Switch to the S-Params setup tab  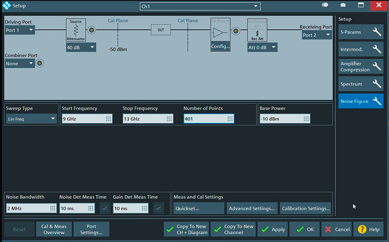pyautogui.click(x=361, y=32)
